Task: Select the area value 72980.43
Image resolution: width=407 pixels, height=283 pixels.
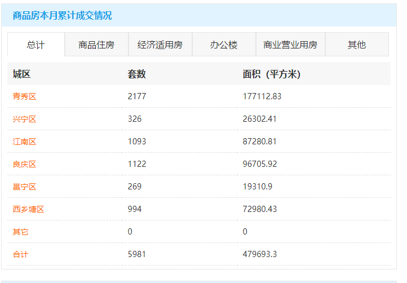Action: click(x=260, y=209)
